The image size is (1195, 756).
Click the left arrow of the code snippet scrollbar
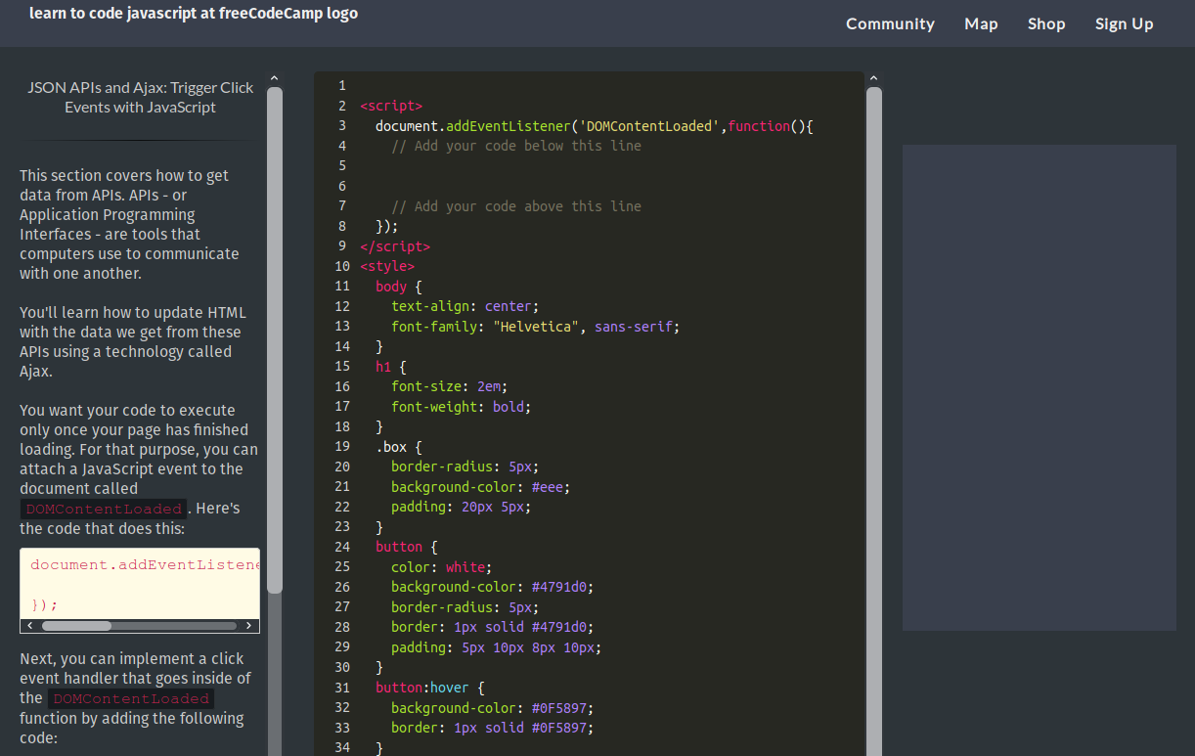pos(29,625)
